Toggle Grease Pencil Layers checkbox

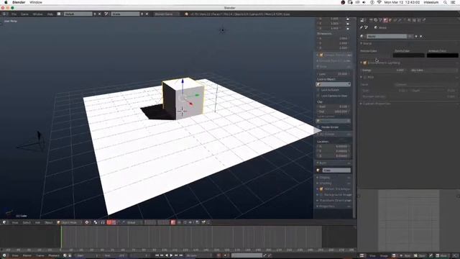(x=321, y=55)
